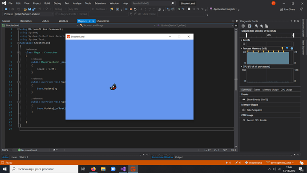Switch to the World.cs tab
The image size is (307, 173).
63,21
